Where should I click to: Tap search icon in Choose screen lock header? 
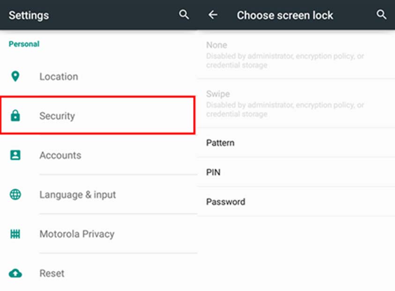tap(382, 15)
